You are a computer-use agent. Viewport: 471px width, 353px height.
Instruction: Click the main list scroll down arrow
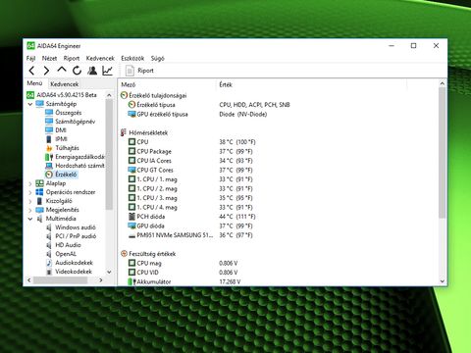[442, 281]
